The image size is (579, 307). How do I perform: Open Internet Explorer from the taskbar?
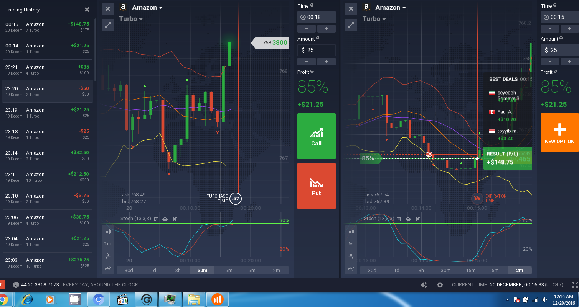[27, 299]
